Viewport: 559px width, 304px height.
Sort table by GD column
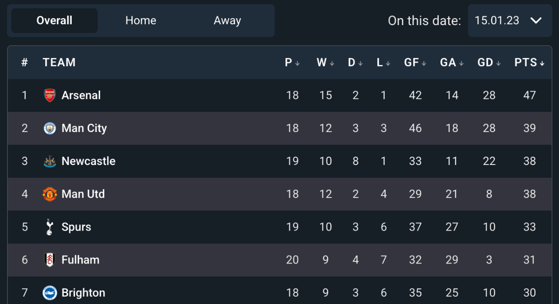pyautogui.click(x=489, y=63)
